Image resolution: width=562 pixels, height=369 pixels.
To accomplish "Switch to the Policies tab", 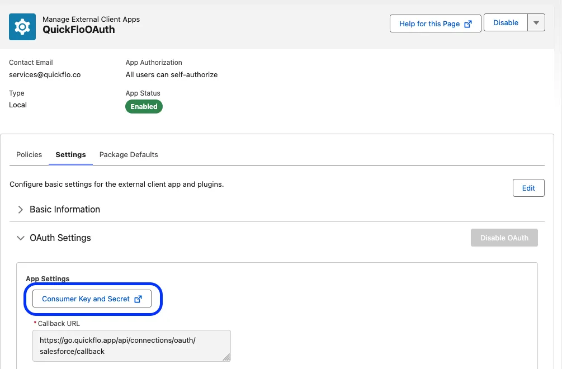I will [x=29, y=154].
